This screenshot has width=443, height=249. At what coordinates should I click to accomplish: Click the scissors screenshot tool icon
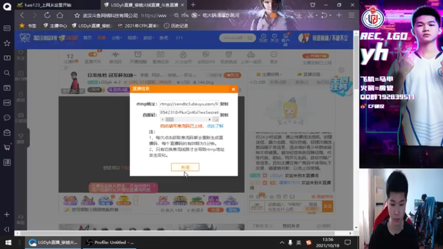pyautogui.click(x=311, y=15)
